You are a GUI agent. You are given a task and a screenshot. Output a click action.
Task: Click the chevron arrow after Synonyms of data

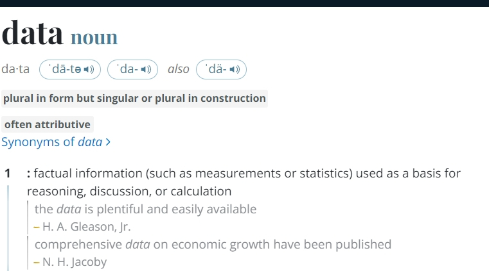(108, 142)
